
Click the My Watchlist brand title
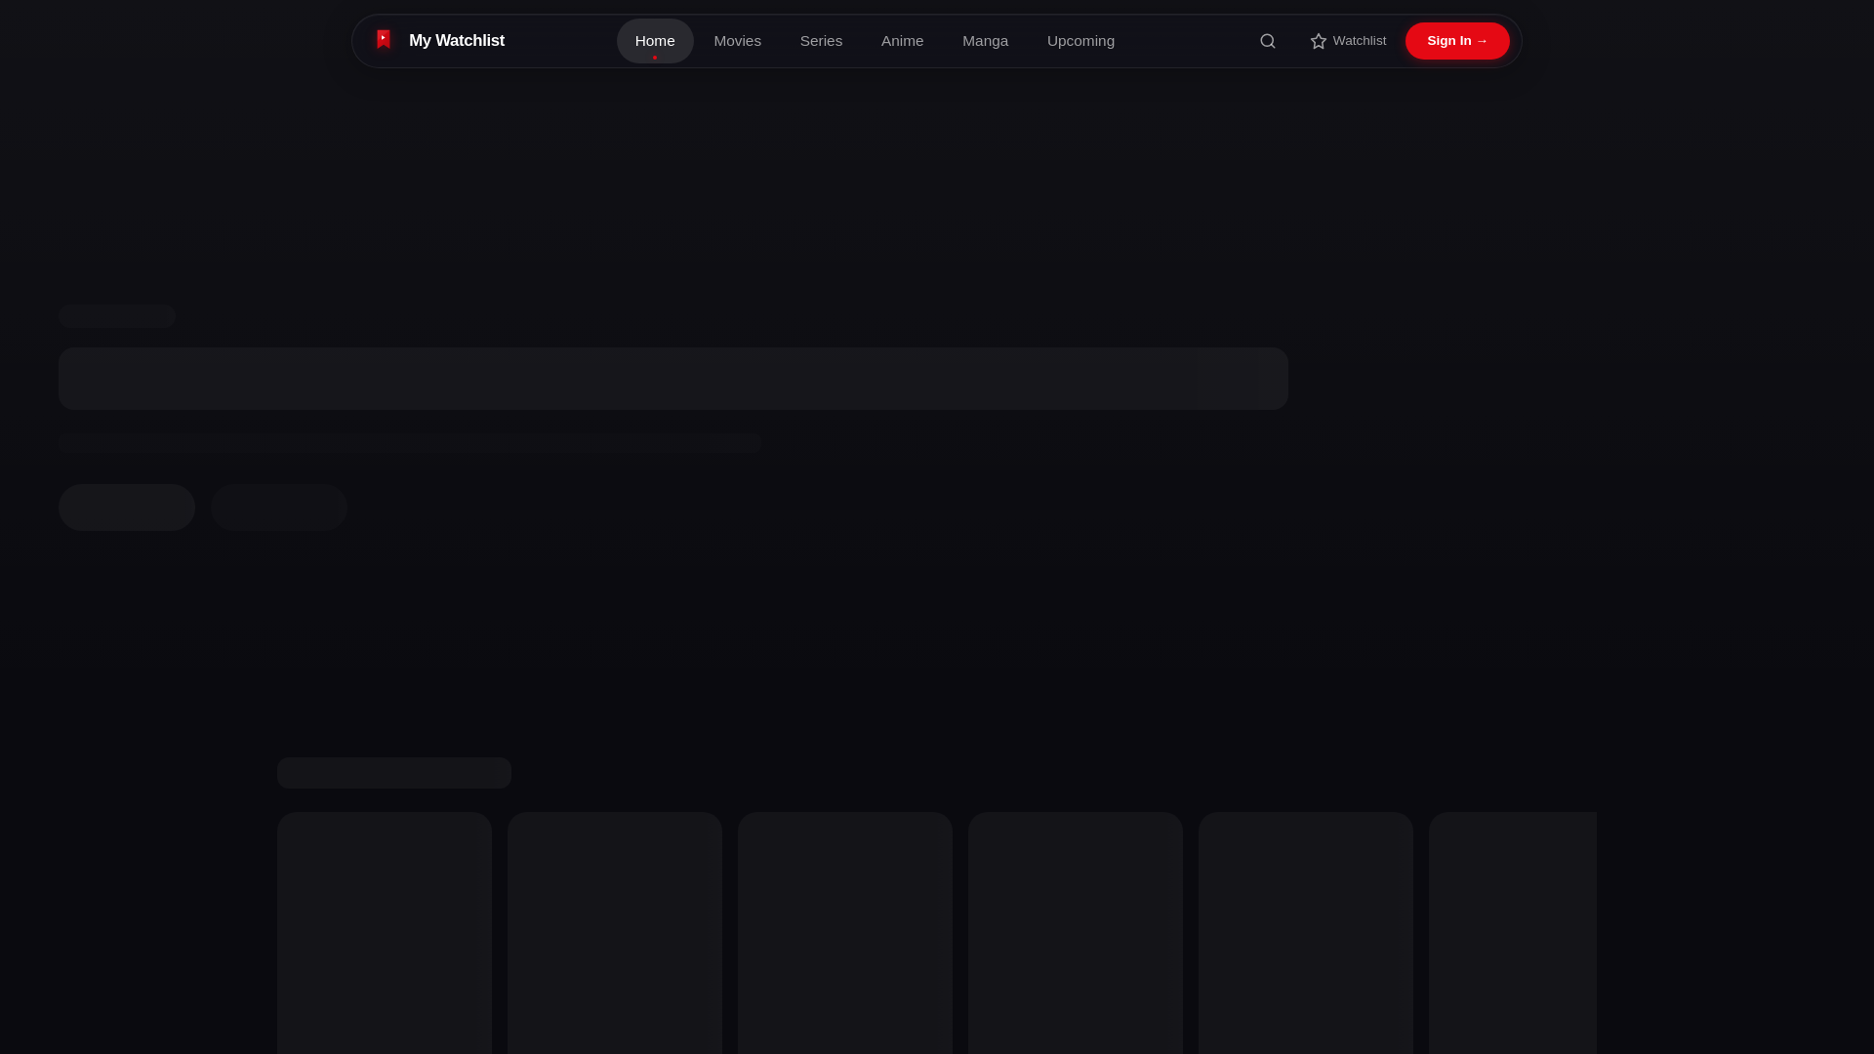(x=456, y=41)
